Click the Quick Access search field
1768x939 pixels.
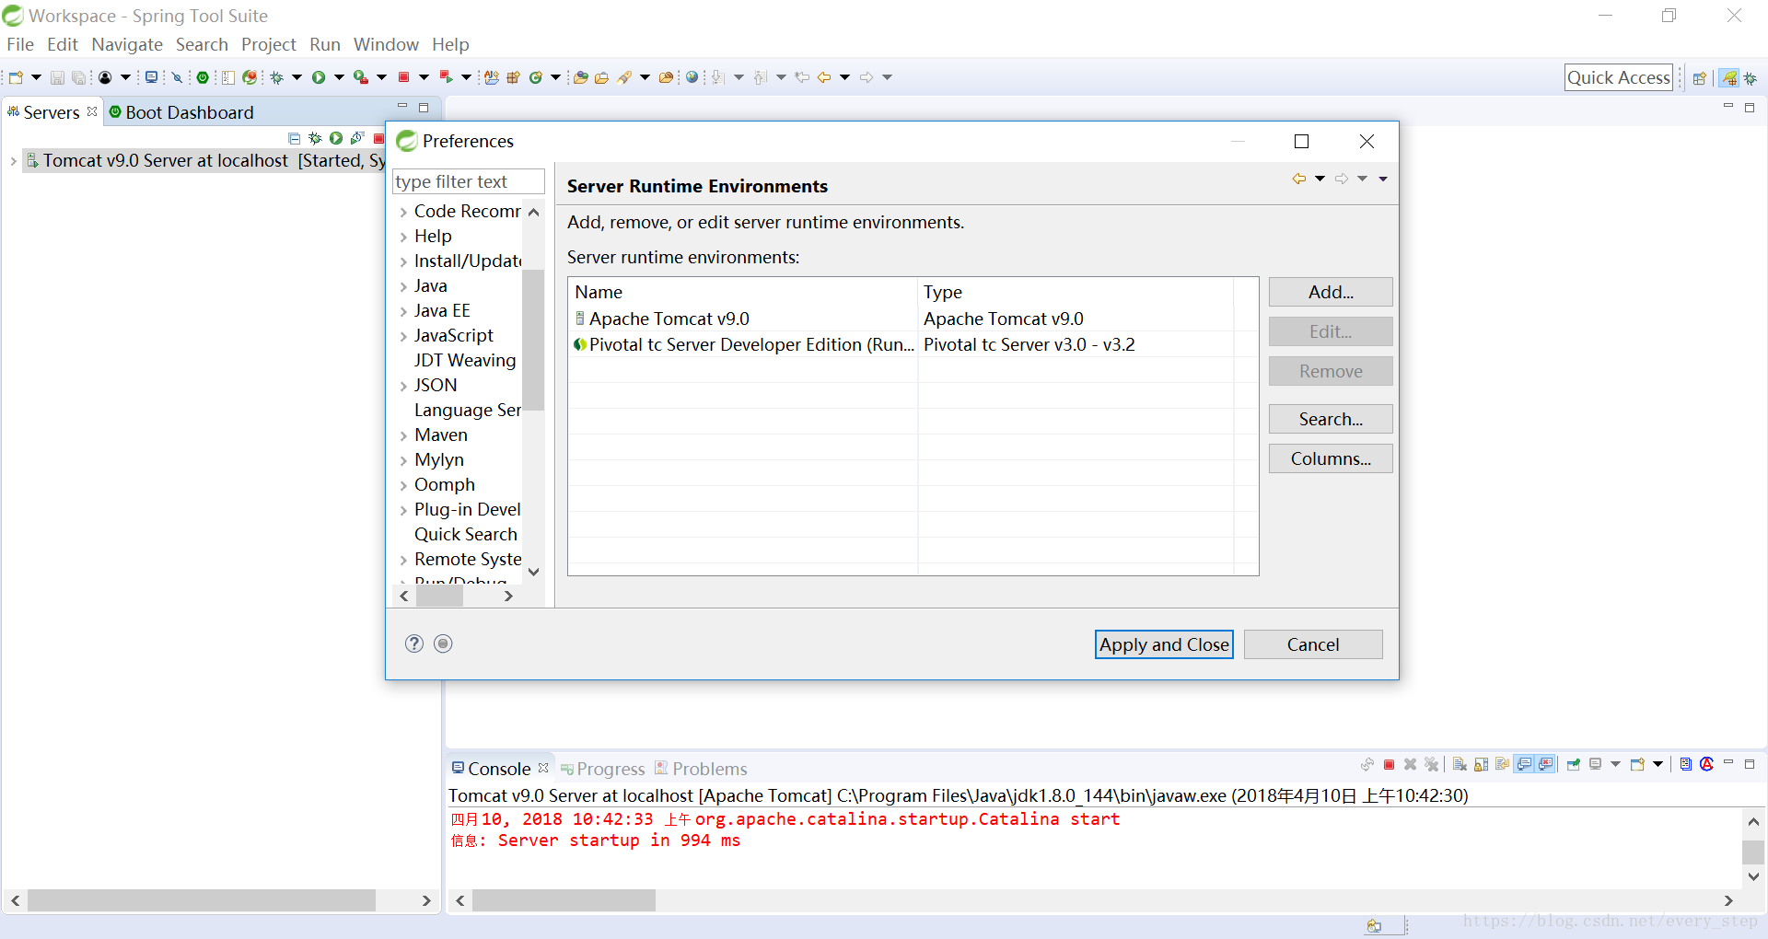click(x=1619, y=77)
